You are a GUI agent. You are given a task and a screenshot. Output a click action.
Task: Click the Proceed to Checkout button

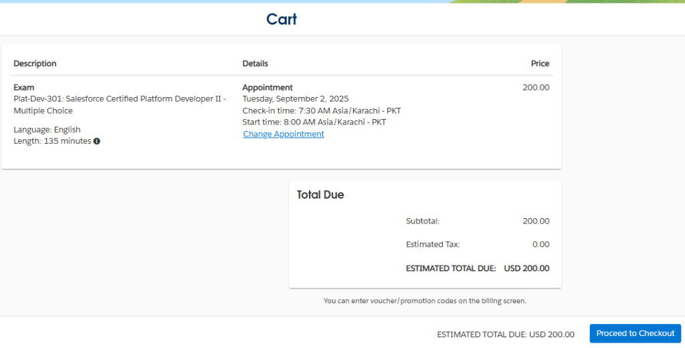635,333
